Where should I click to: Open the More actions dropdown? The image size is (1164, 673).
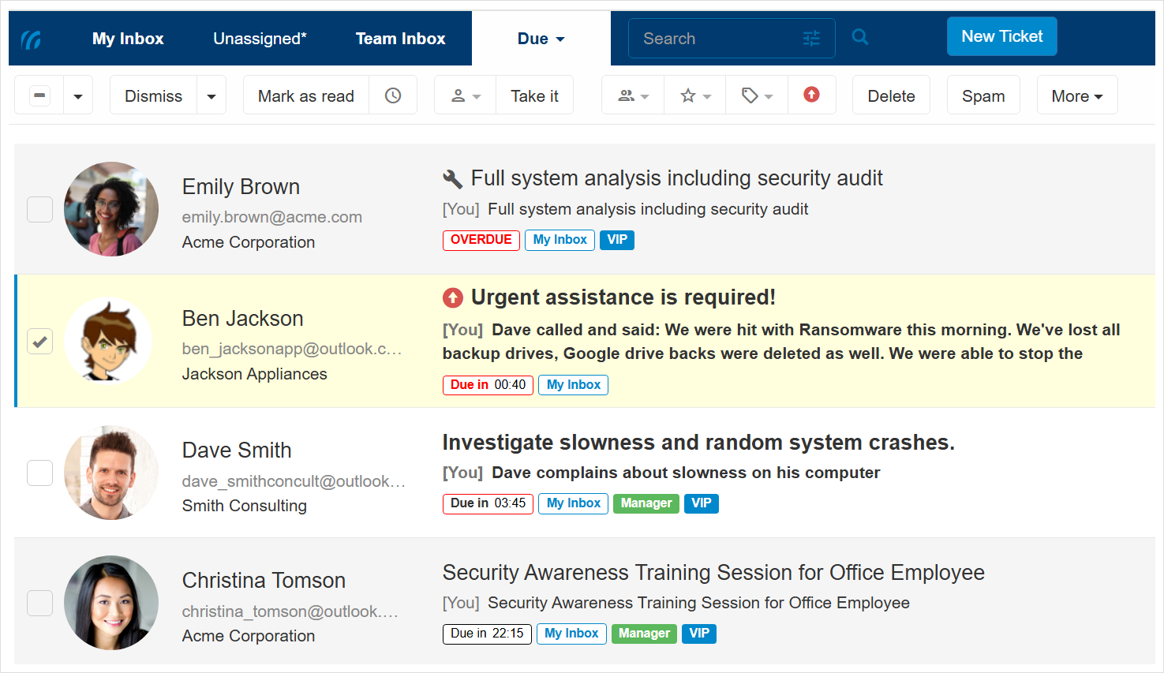pos(1076,96)
